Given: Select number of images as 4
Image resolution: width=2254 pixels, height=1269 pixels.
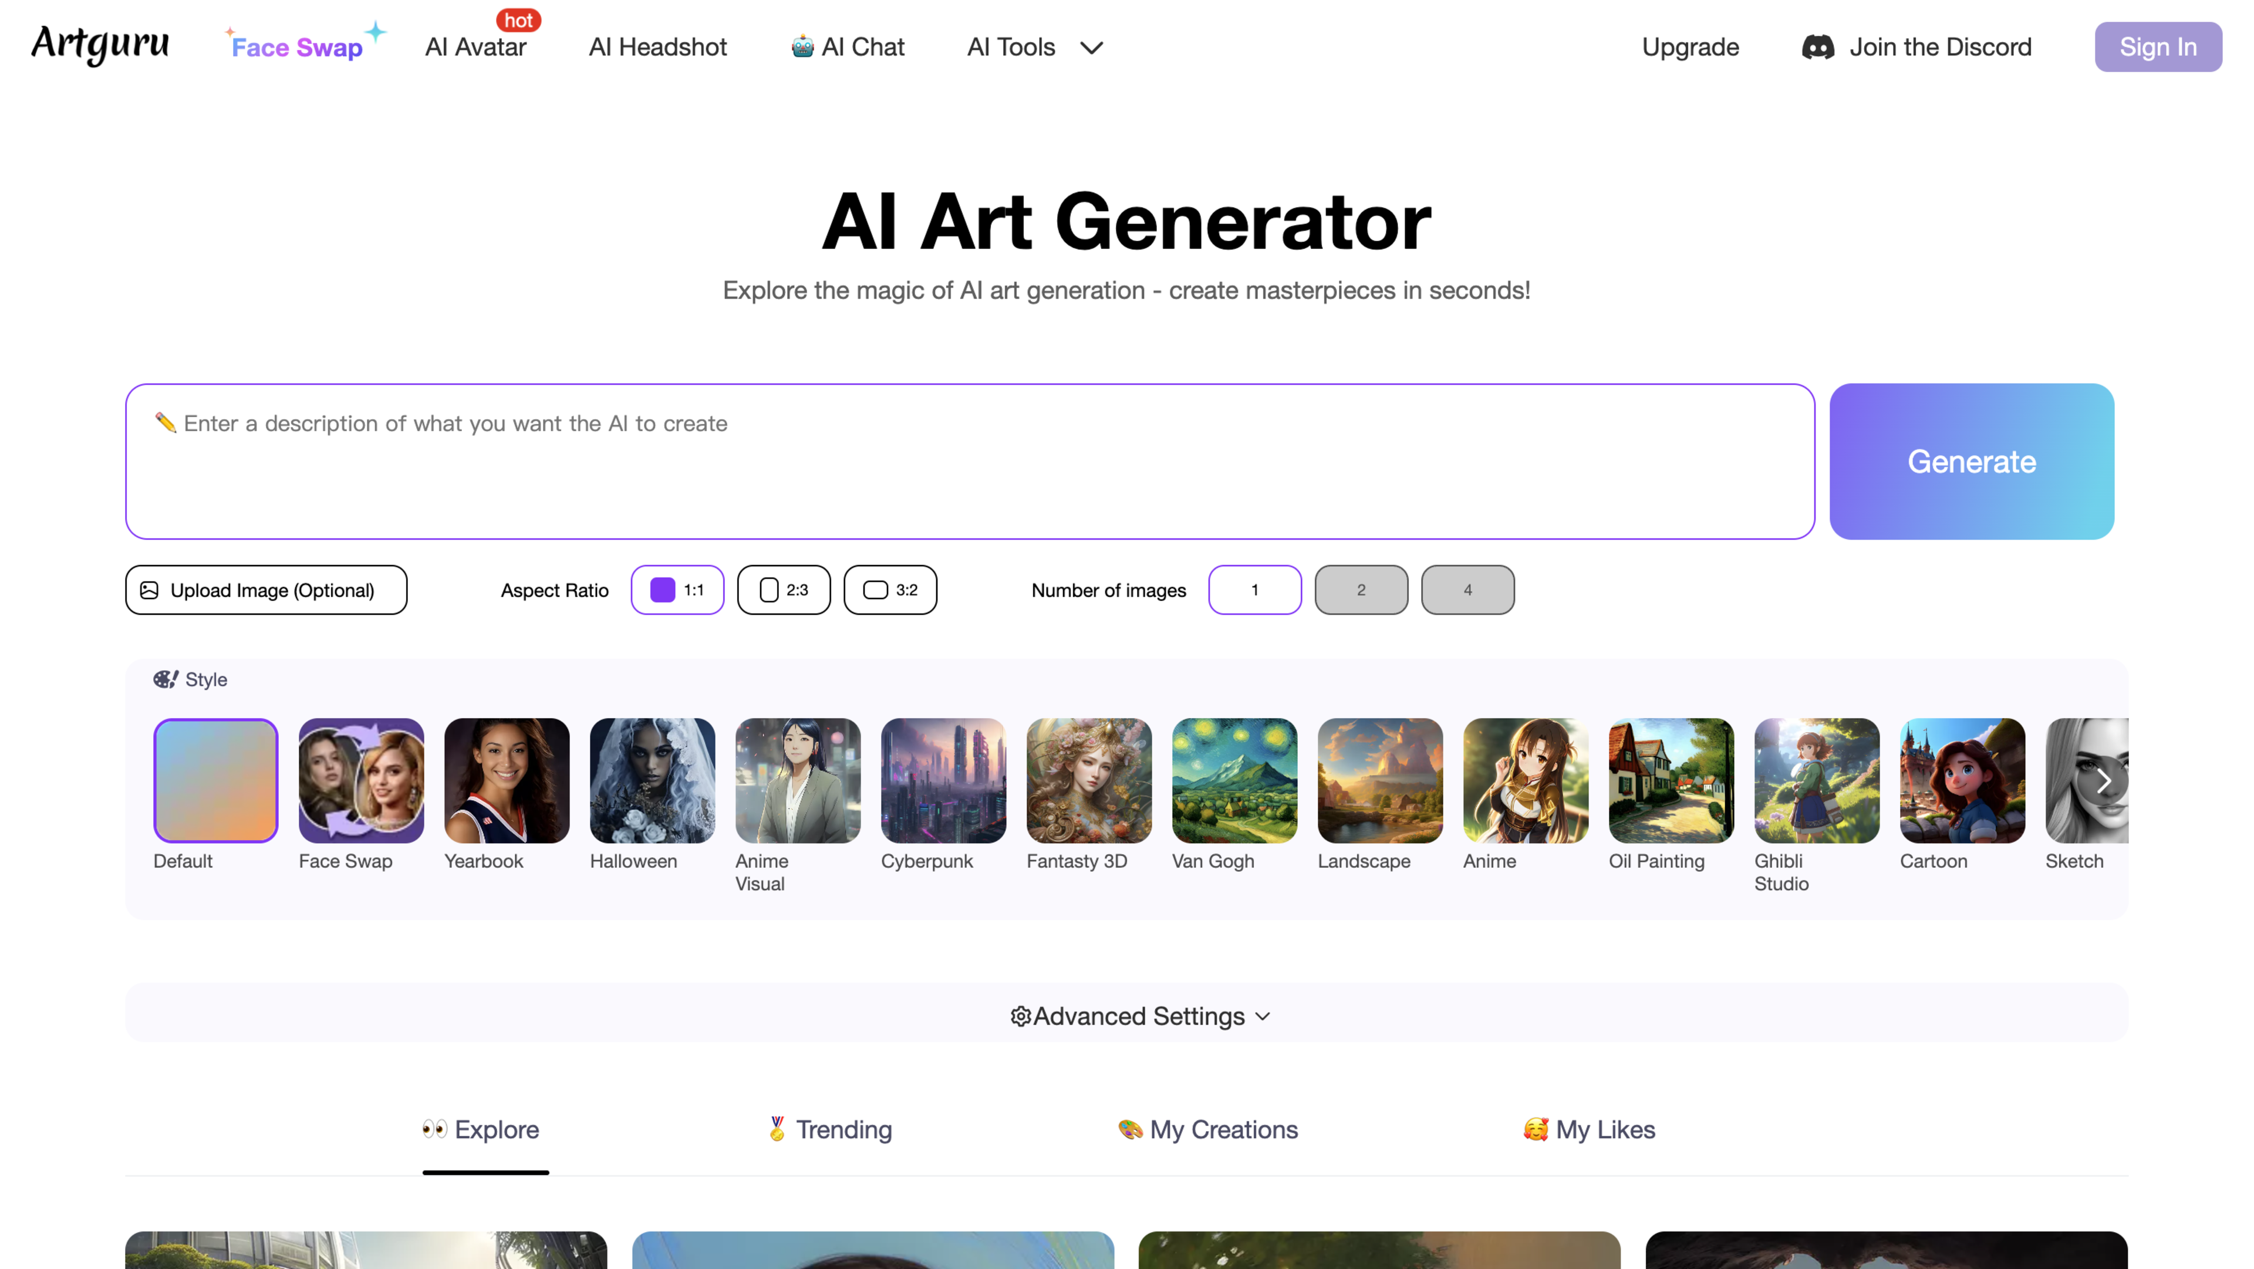Looking at the screenshot, I should (x=1467, y=590).
